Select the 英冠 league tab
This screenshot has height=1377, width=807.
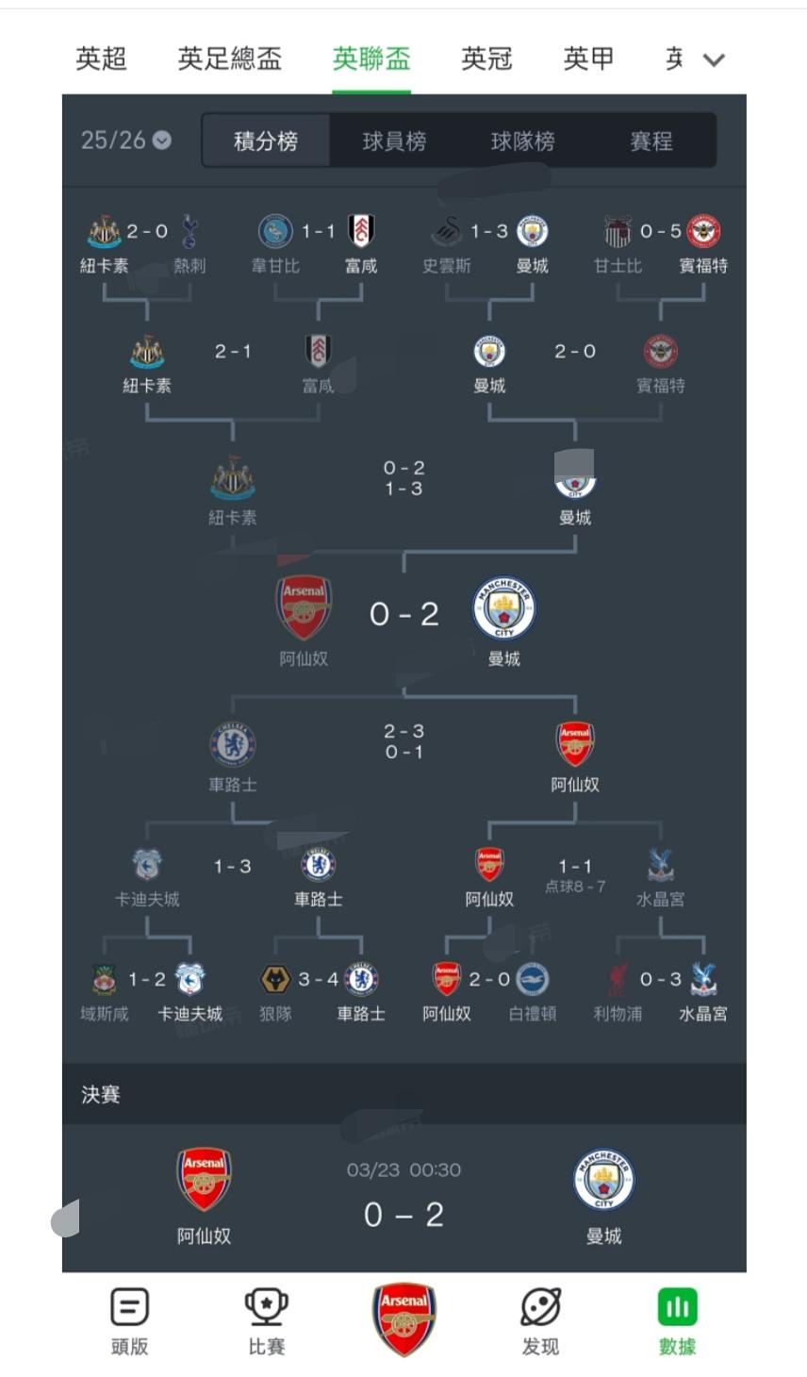click(x=486, y=58)
